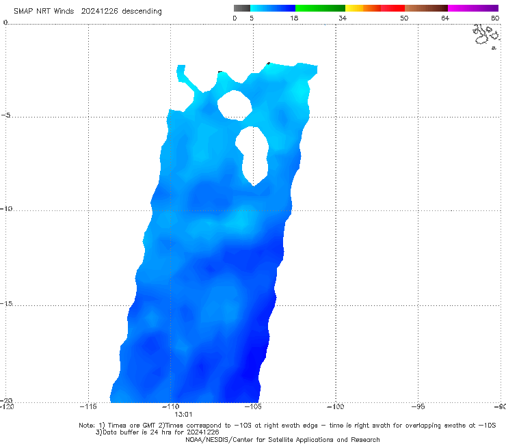Click the green segment of the wind color bar

point(320,8)
